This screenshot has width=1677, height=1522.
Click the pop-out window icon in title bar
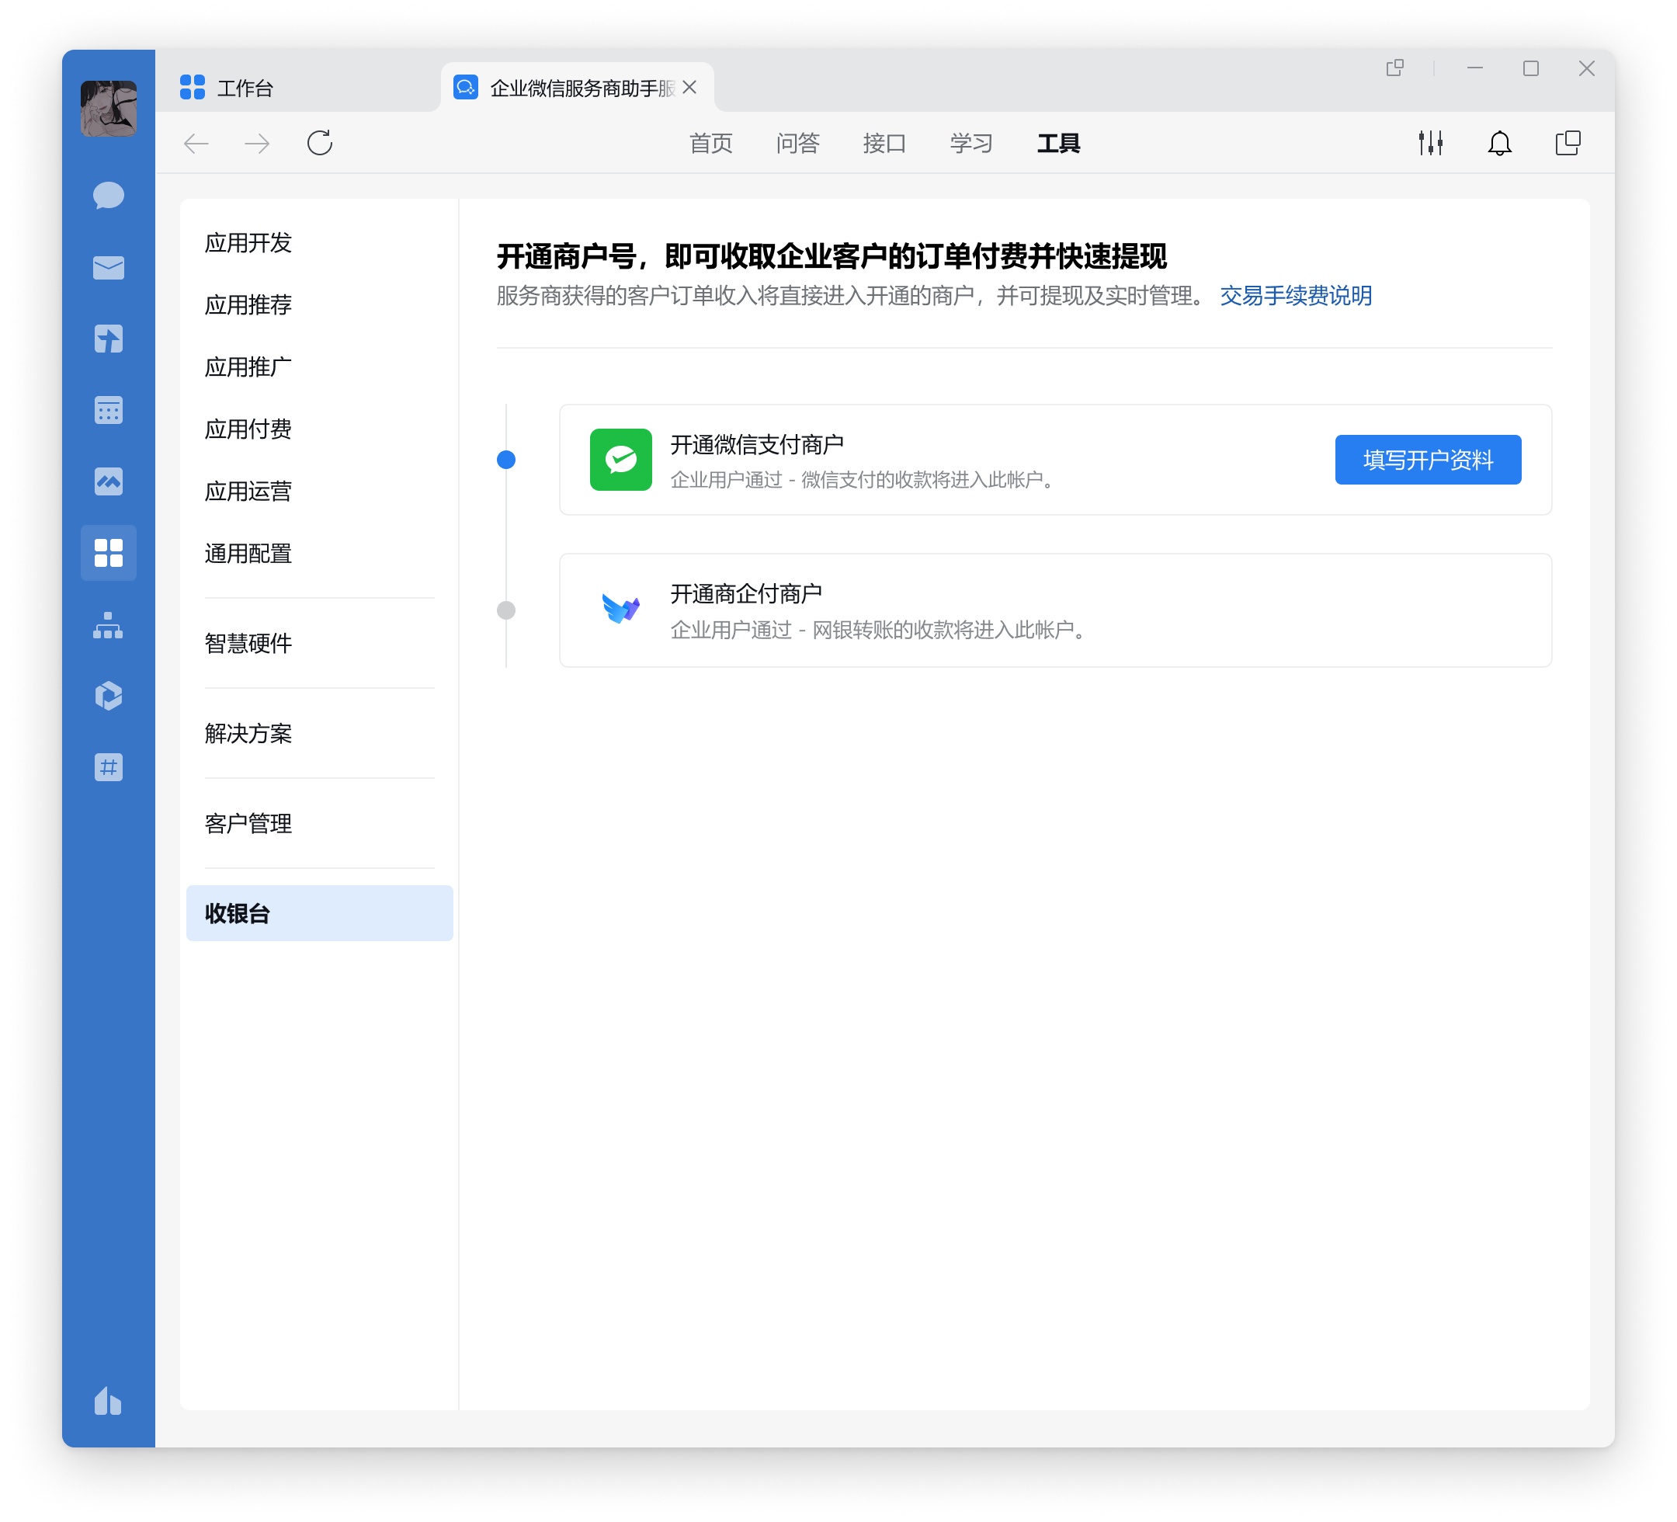click(x=1395, y=68)
